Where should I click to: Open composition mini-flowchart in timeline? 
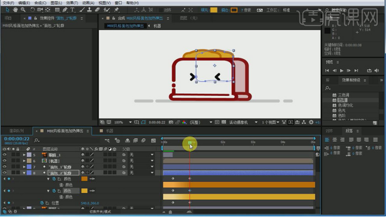point(107,141)
